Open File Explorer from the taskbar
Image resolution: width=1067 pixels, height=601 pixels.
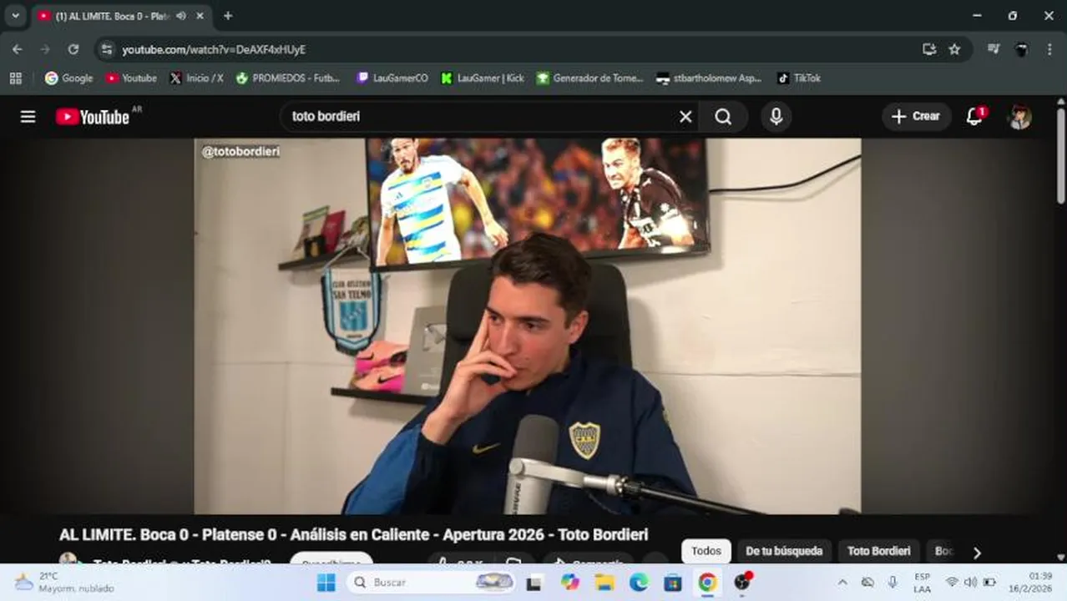click(x=604, y=583)
